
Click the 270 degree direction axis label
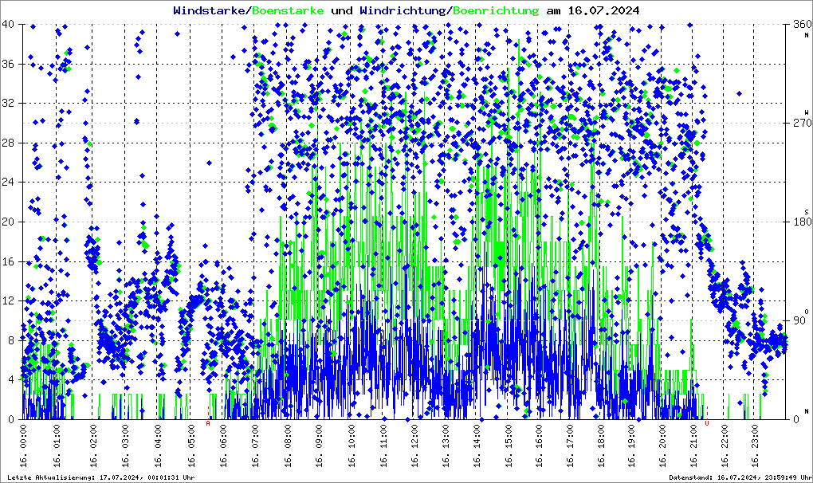[802, 123]
